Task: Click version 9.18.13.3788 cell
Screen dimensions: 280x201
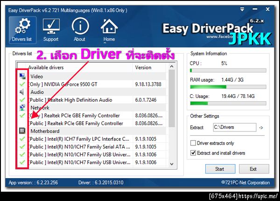Action: click(148, 84)
